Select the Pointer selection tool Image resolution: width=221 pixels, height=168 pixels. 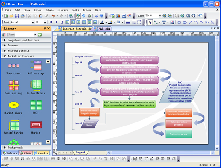150,23
